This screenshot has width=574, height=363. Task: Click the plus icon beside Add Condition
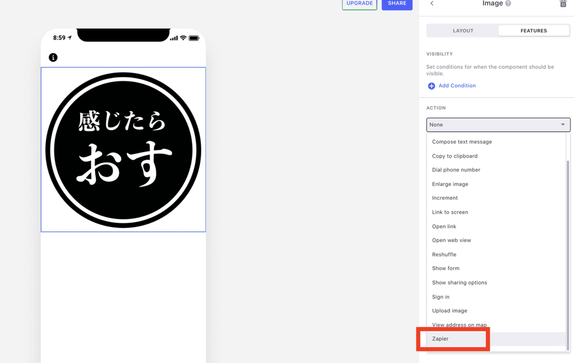coord(431,86)
